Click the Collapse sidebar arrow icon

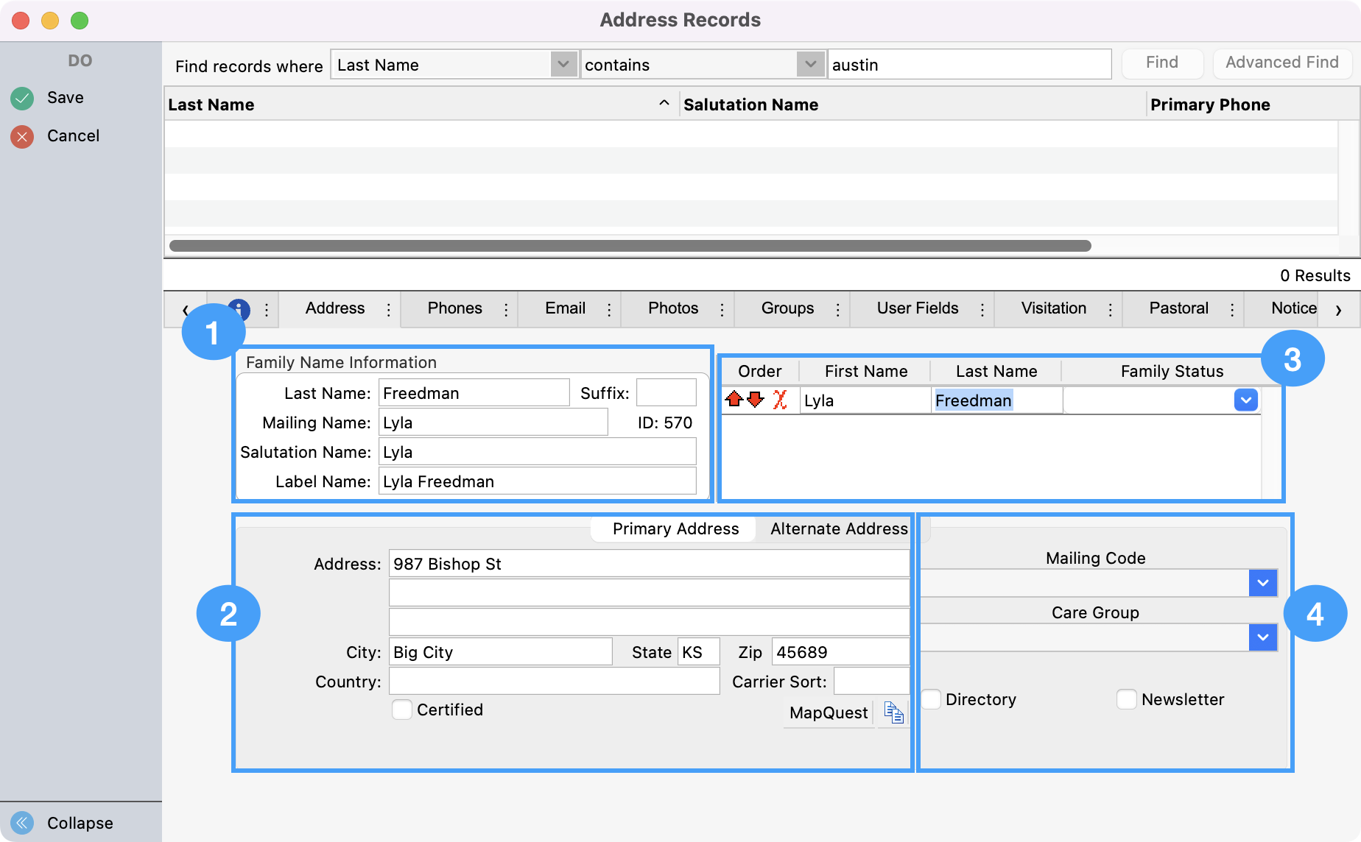coord(22,822)
